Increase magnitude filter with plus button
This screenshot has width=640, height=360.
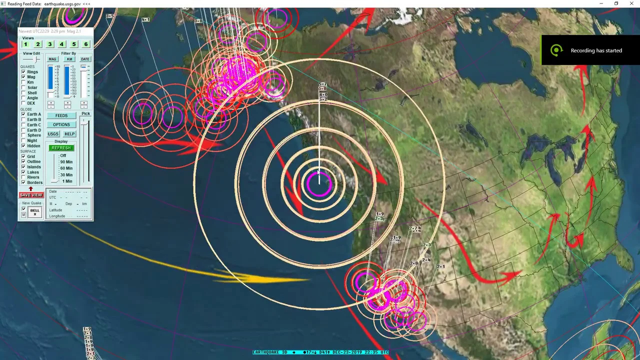point(51,102)
